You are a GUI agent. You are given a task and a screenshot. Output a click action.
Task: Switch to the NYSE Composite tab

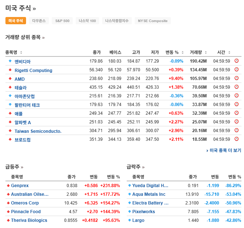[x=153, y=21]
